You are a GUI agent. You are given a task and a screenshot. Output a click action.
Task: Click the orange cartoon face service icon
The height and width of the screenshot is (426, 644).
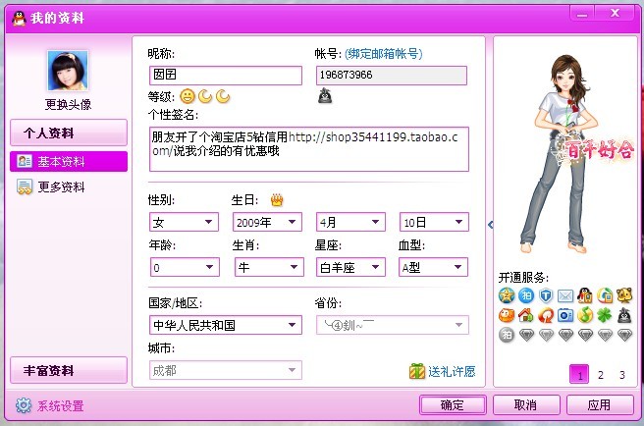[x=507, y=315]
